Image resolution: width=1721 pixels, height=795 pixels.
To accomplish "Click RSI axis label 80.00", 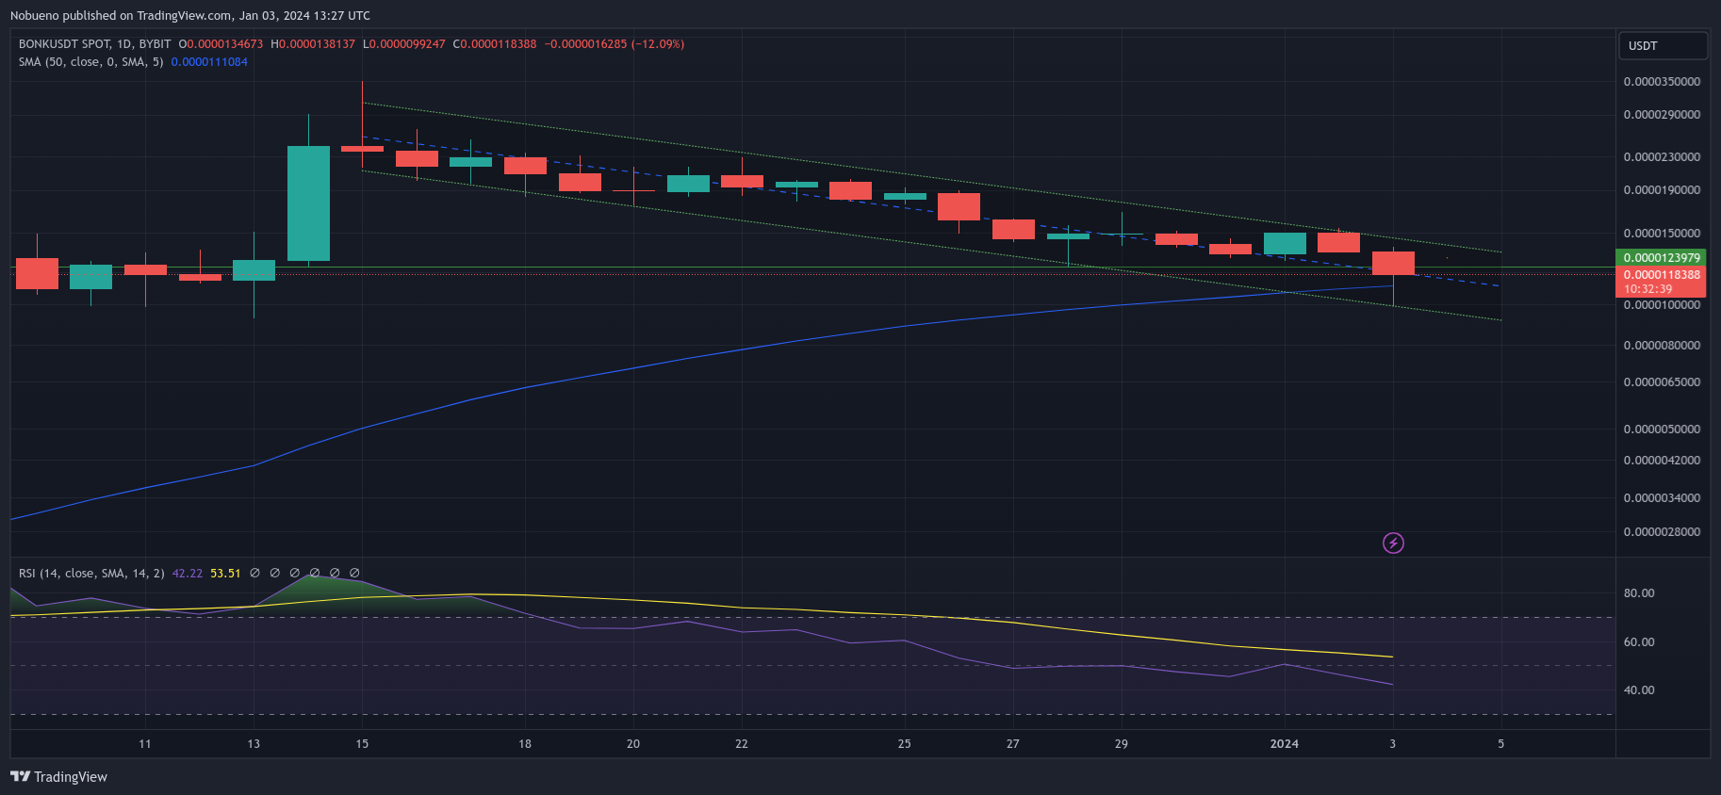I will (x=1639, y=593).
